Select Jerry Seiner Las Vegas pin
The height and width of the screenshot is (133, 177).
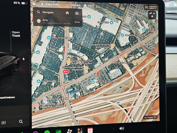144,30
